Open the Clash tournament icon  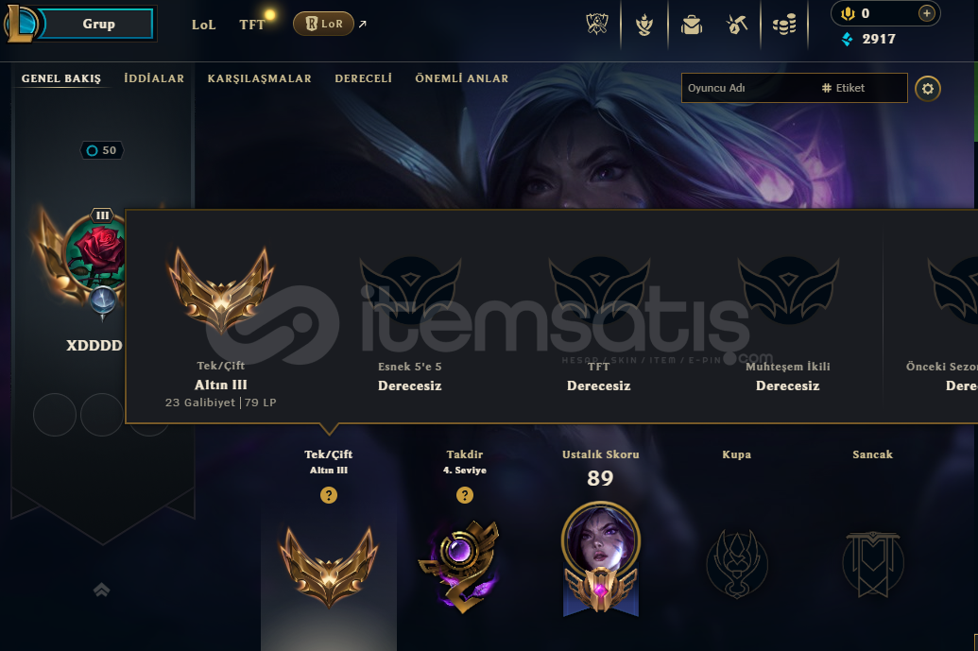coord(597,25)
